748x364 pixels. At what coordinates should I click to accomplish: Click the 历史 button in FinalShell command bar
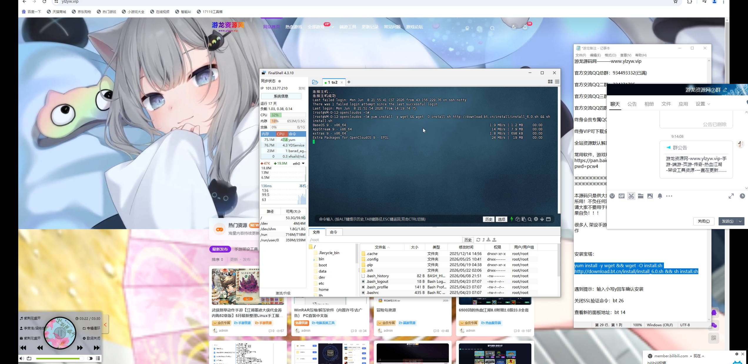pyautogui.click(x=489, y=219)
